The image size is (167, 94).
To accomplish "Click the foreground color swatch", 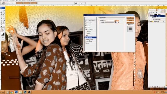I will click(x=2, y=33).
